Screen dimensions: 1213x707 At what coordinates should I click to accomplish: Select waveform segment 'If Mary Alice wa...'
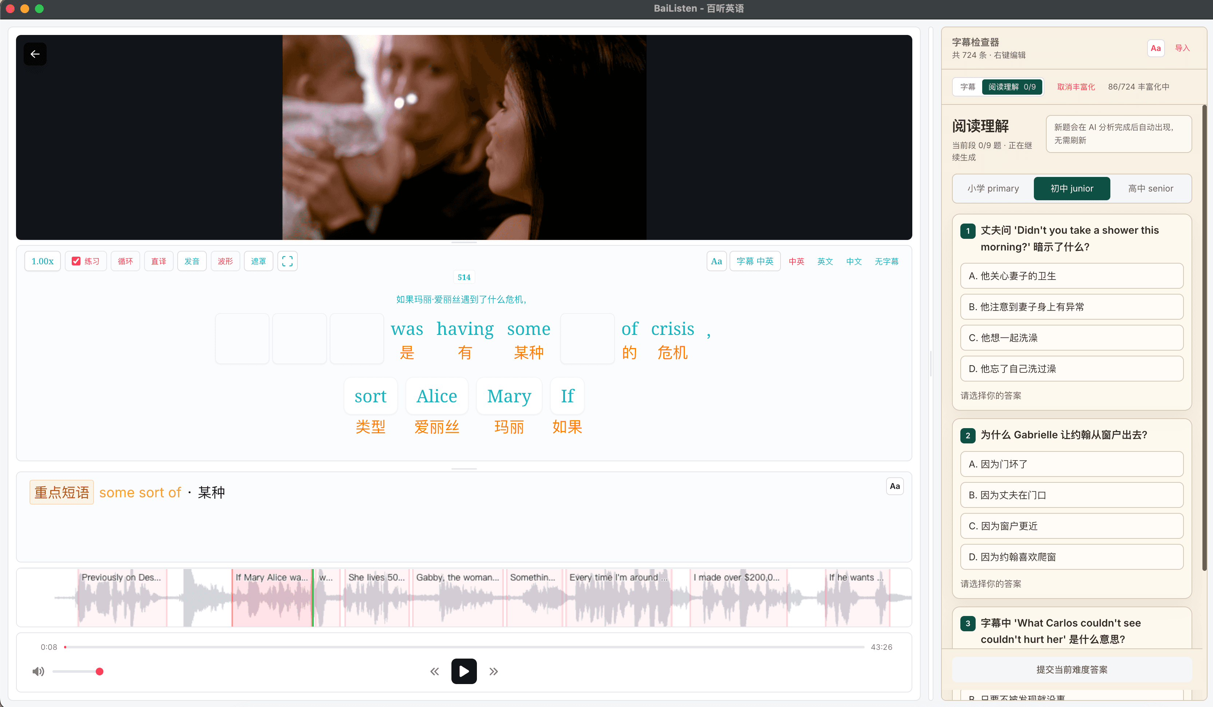[272, 597]
